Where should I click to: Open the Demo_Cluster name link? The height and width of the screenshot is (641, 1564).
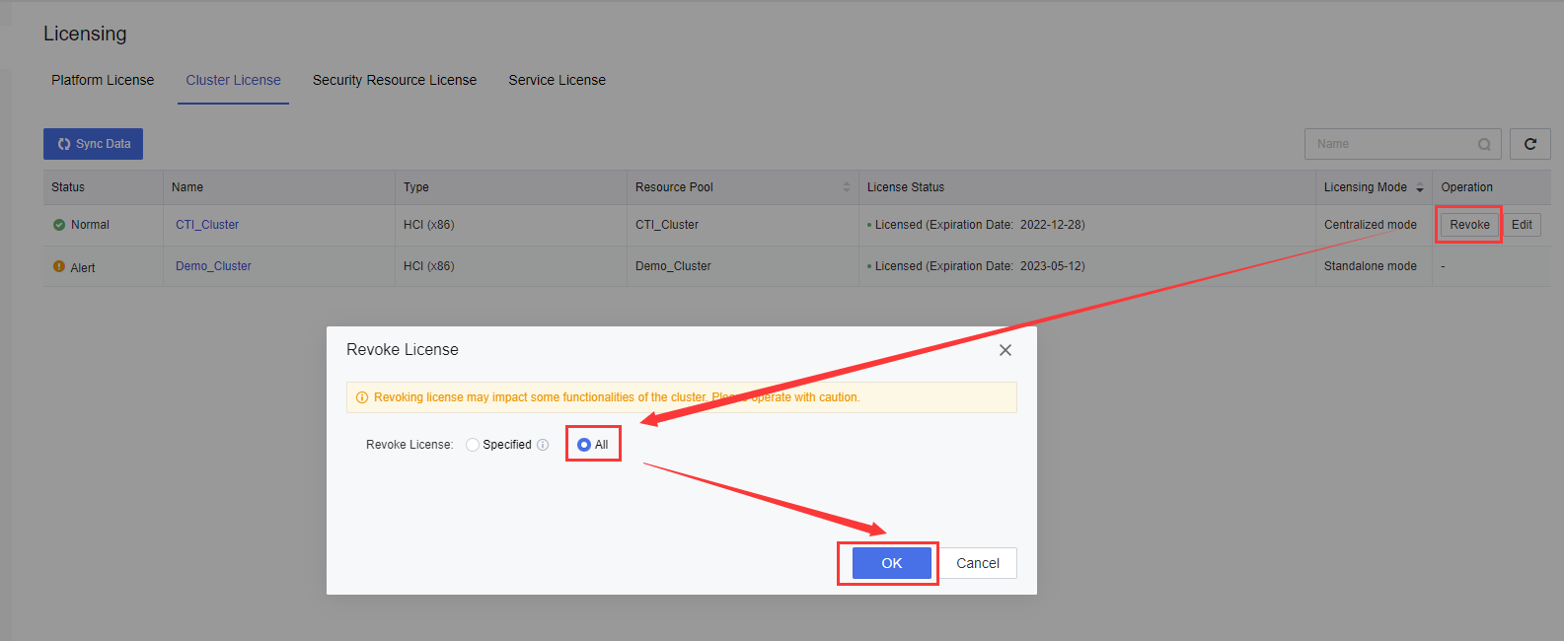point(213,266)
